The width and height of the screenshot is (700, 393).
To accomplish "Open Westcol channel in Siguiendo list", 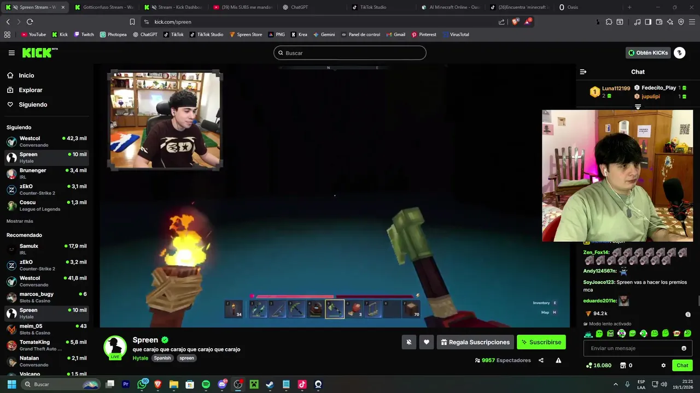I will [x=46, y=141].
